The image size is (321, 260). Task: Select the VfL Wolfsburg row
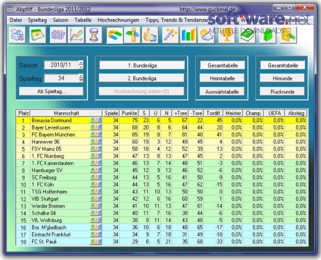161,220
